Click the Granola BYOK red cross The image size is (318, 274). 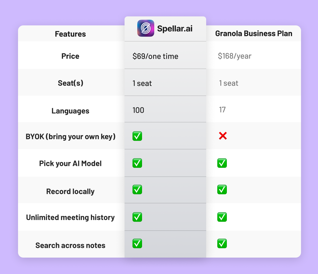pos(223,136)
